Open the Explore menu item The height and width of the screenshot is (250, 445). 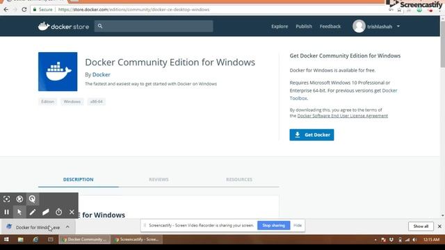click(x=280, y=26)
